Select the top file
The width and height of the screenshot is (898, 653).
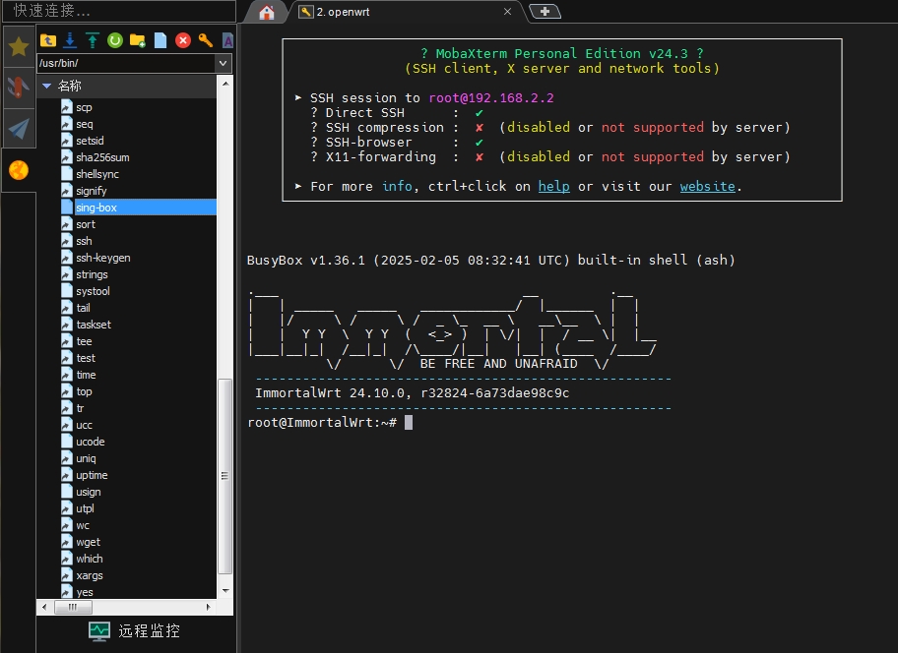(x=84, y=391)
